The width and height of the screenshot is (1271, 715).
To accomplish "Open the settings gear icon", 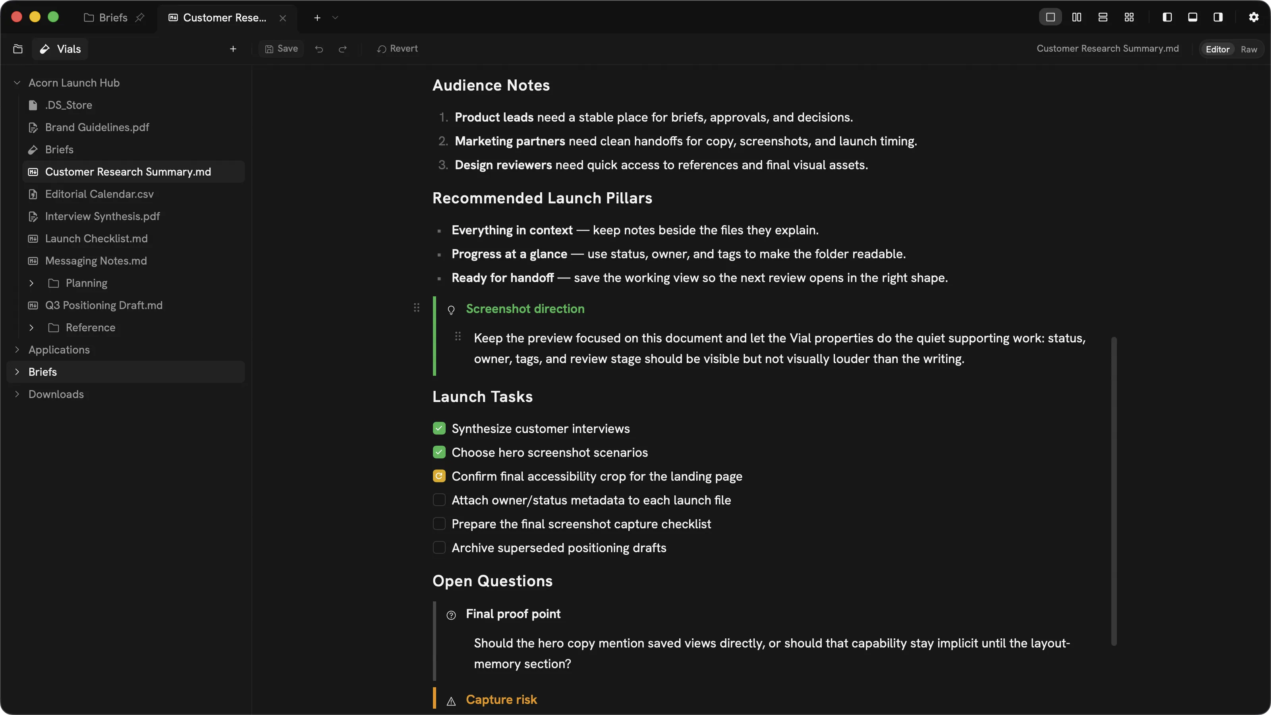I will click(x=1254, y=17).
